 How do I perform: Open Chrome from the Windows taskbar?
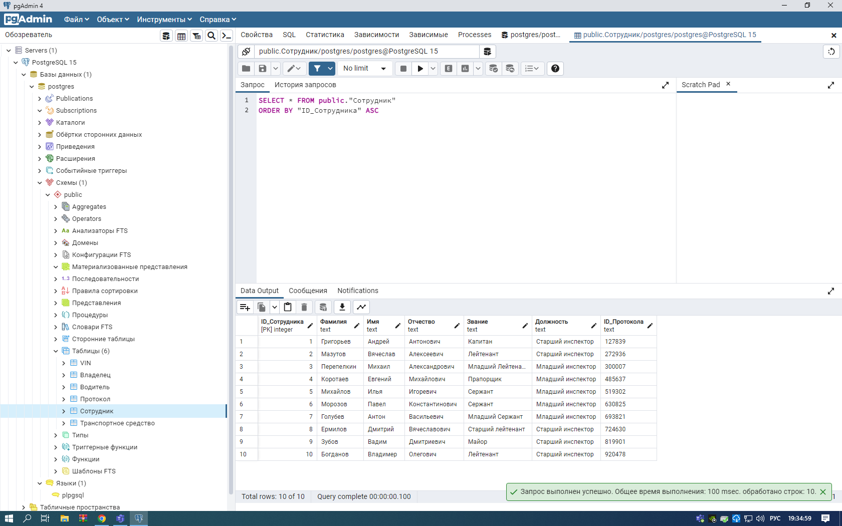click(x=102, y=518)
